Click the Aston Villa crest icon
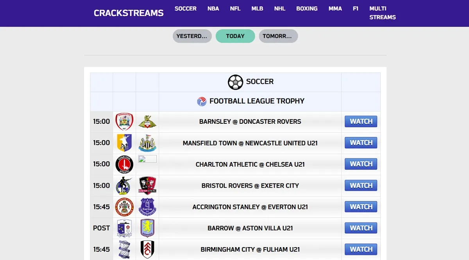The image size is (469, 260). click(x=147, y=228)
